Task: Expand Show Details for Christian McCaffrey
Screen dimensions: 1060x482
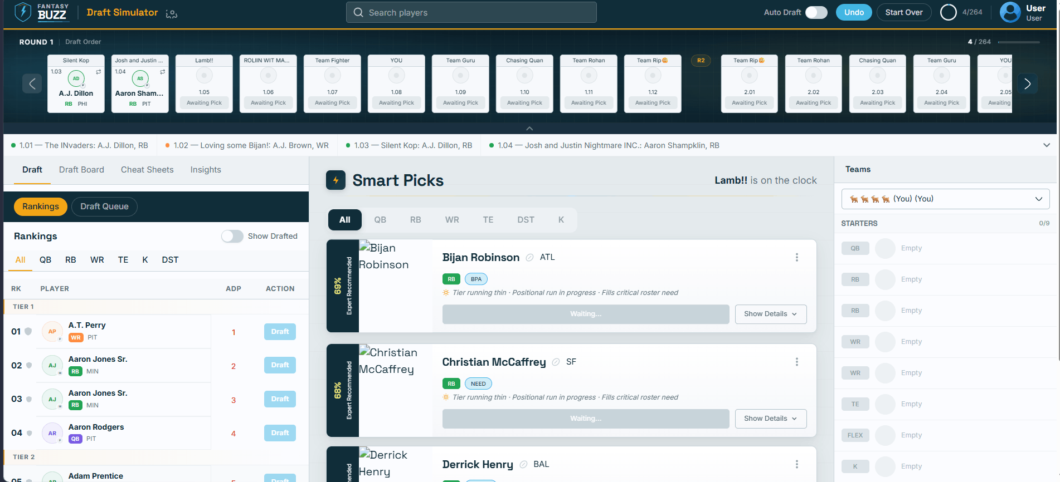Action: (771, 419)
